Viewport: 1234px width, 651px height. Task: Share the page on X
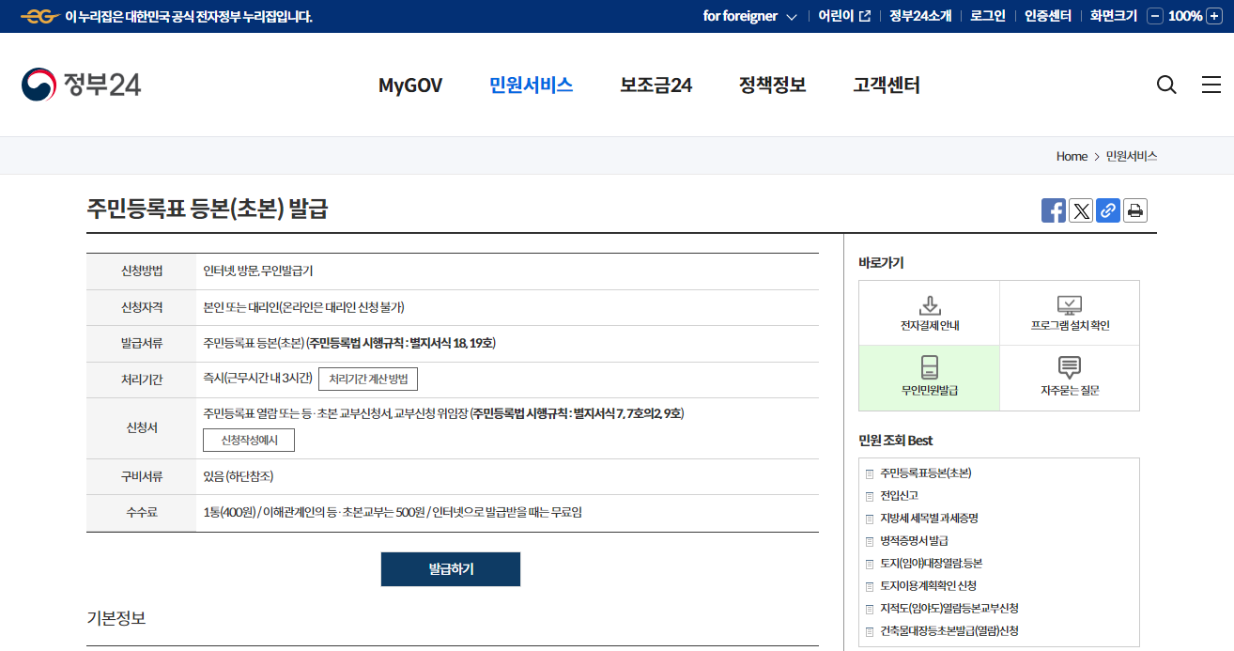coord(1080,210)
